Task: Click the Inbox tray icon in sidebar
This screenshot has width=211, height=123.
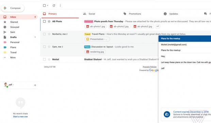Action: tap(5, 17)
